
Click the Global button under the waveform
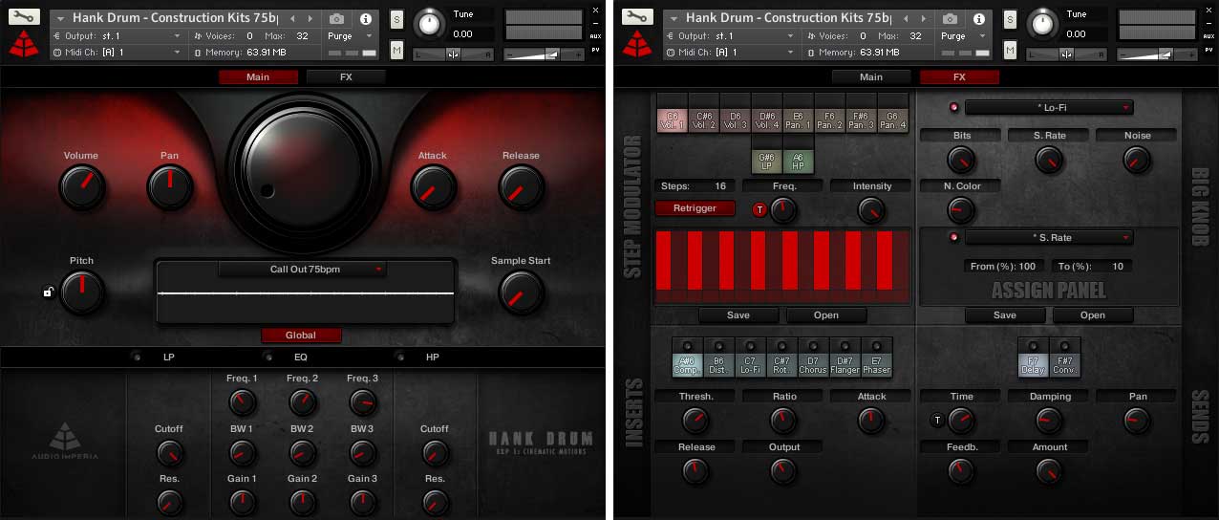[301, 336]
